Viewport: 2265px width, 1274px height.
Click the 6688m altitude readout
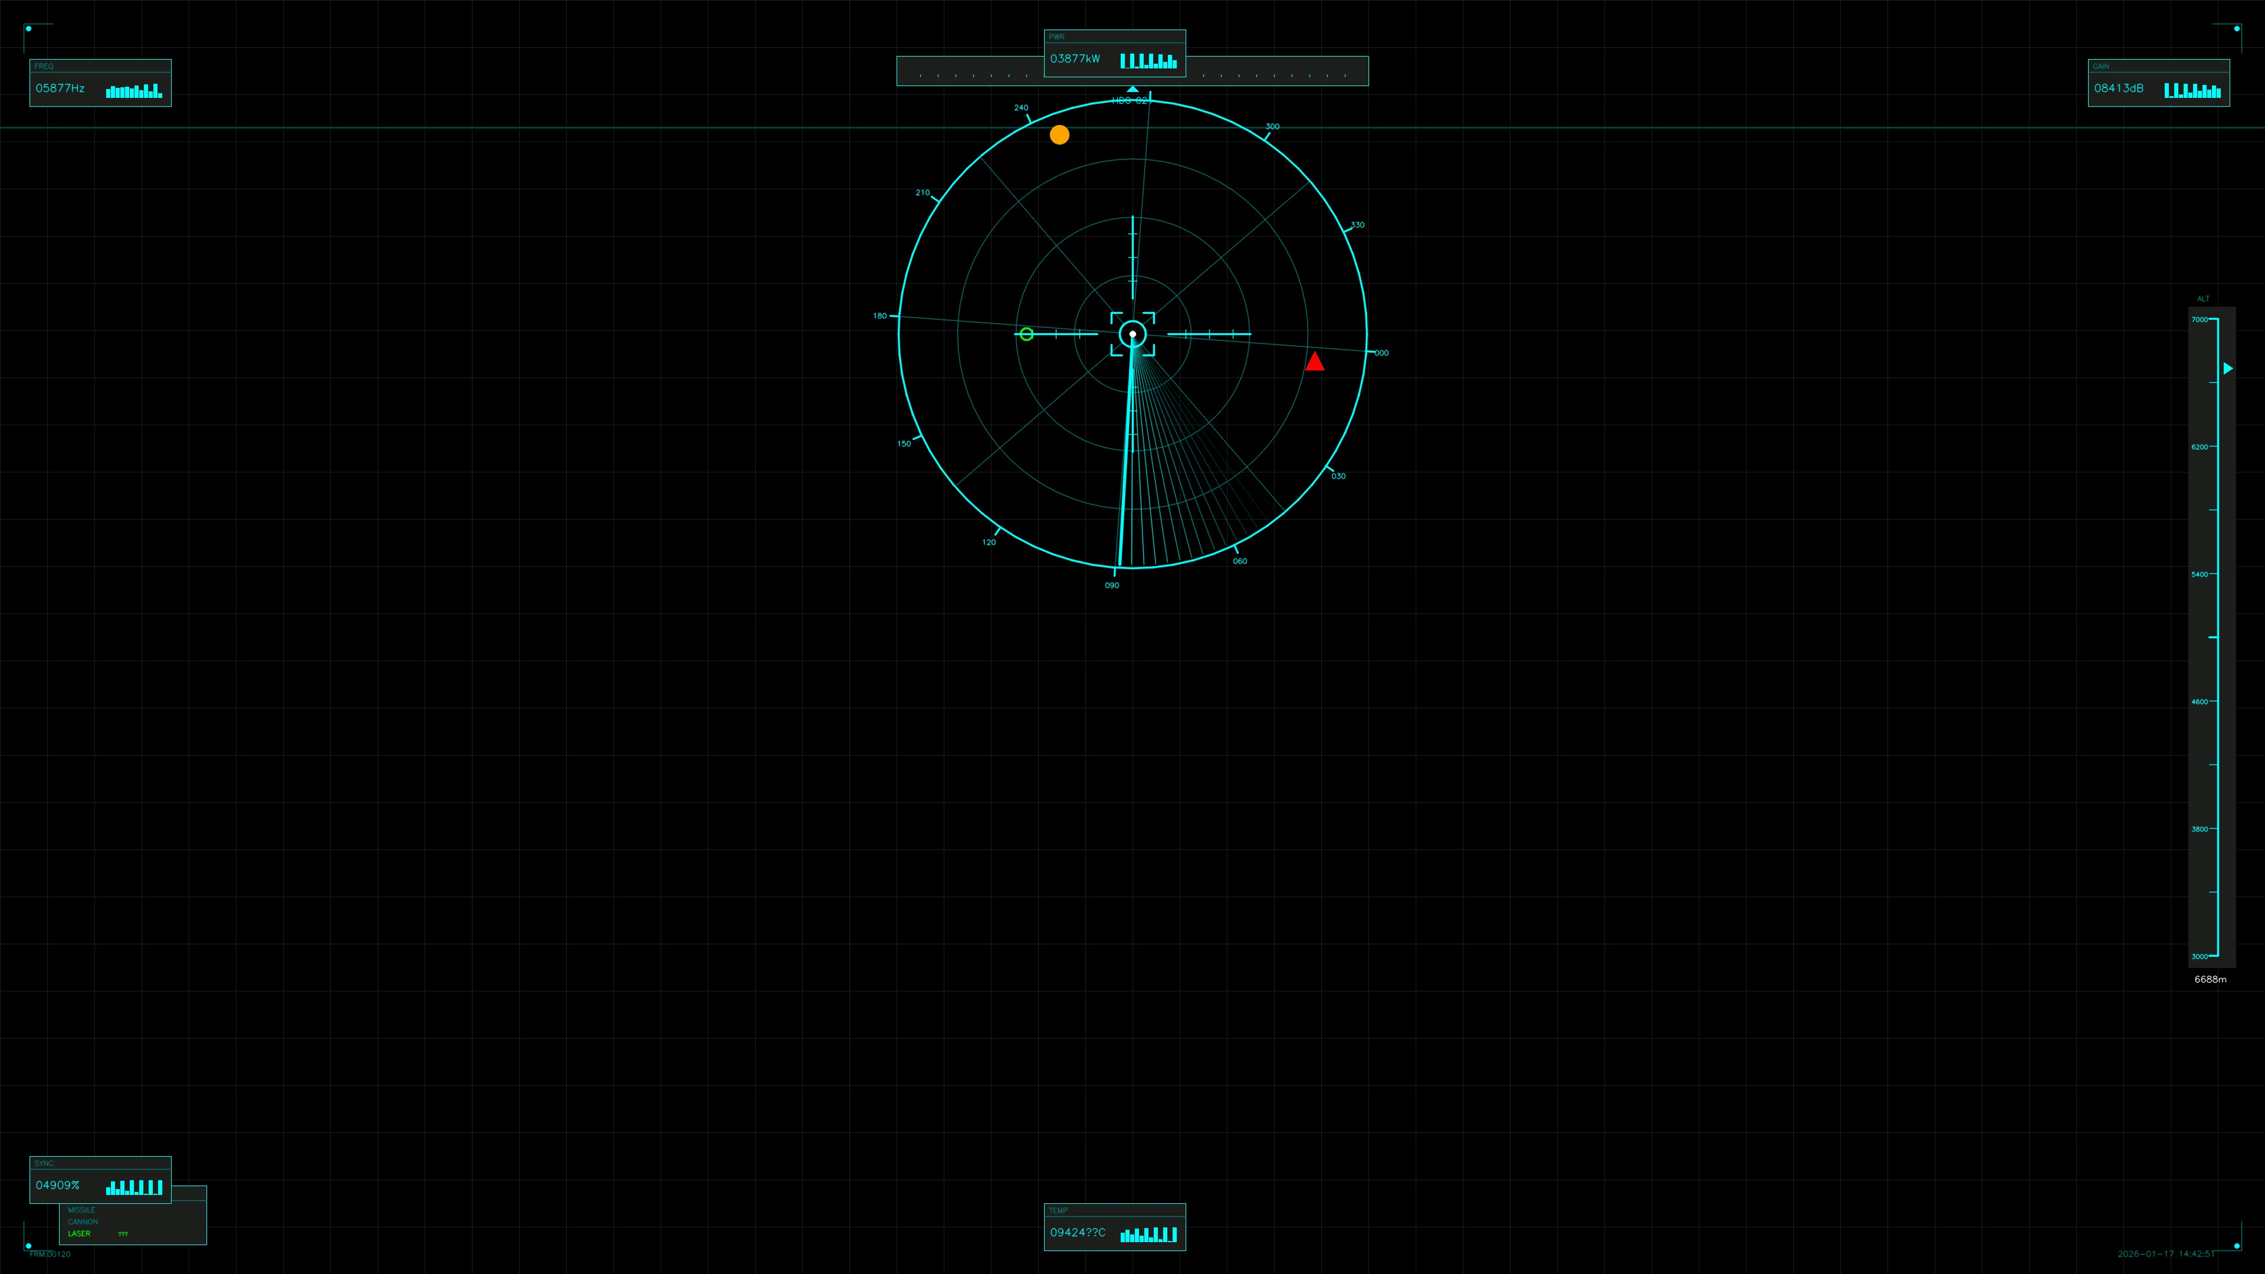(2210, 979)
